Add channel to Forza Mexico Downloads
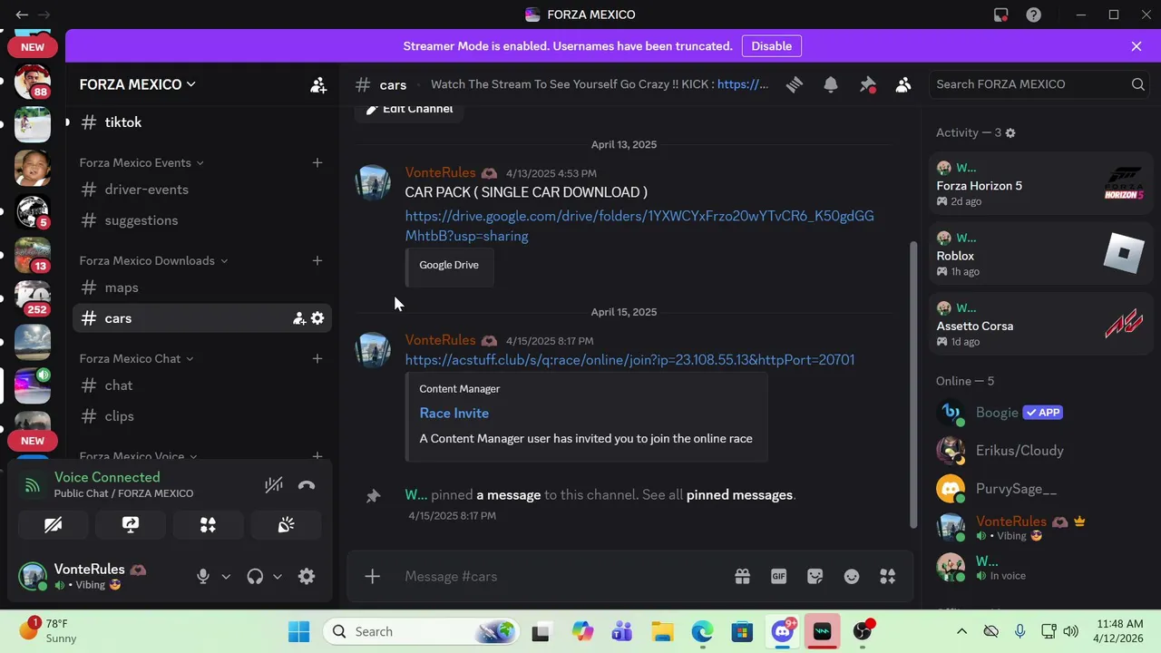The width and height of the screenshot is (1161, 653). coord(317,260)
